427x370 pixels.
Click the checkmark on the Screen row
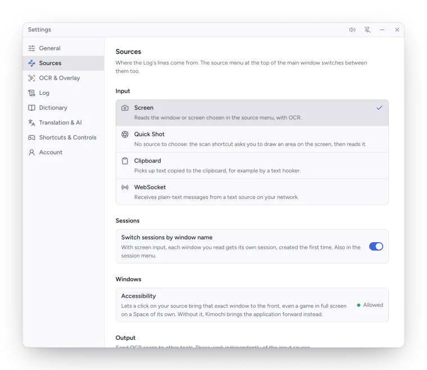(379, 108)
